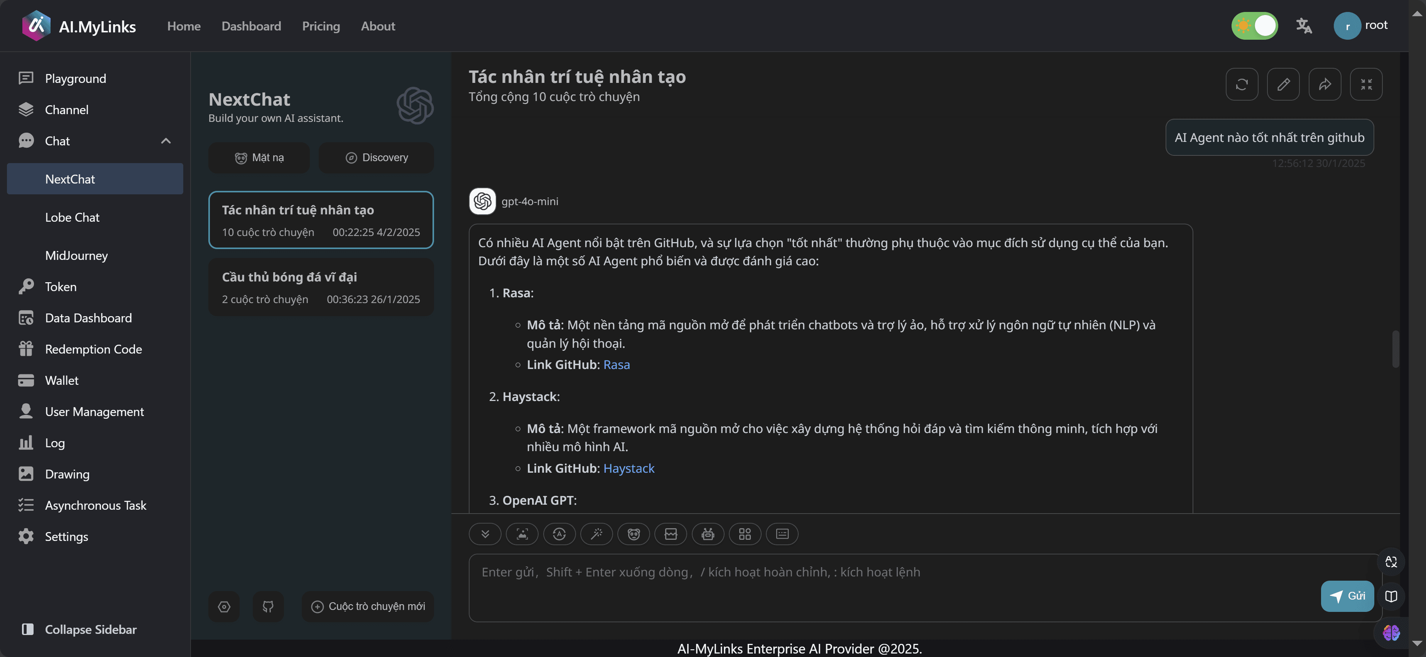This screenshot has width=1426, height=657.
Task: Open the Pricing menu
Action: [321, 26]
